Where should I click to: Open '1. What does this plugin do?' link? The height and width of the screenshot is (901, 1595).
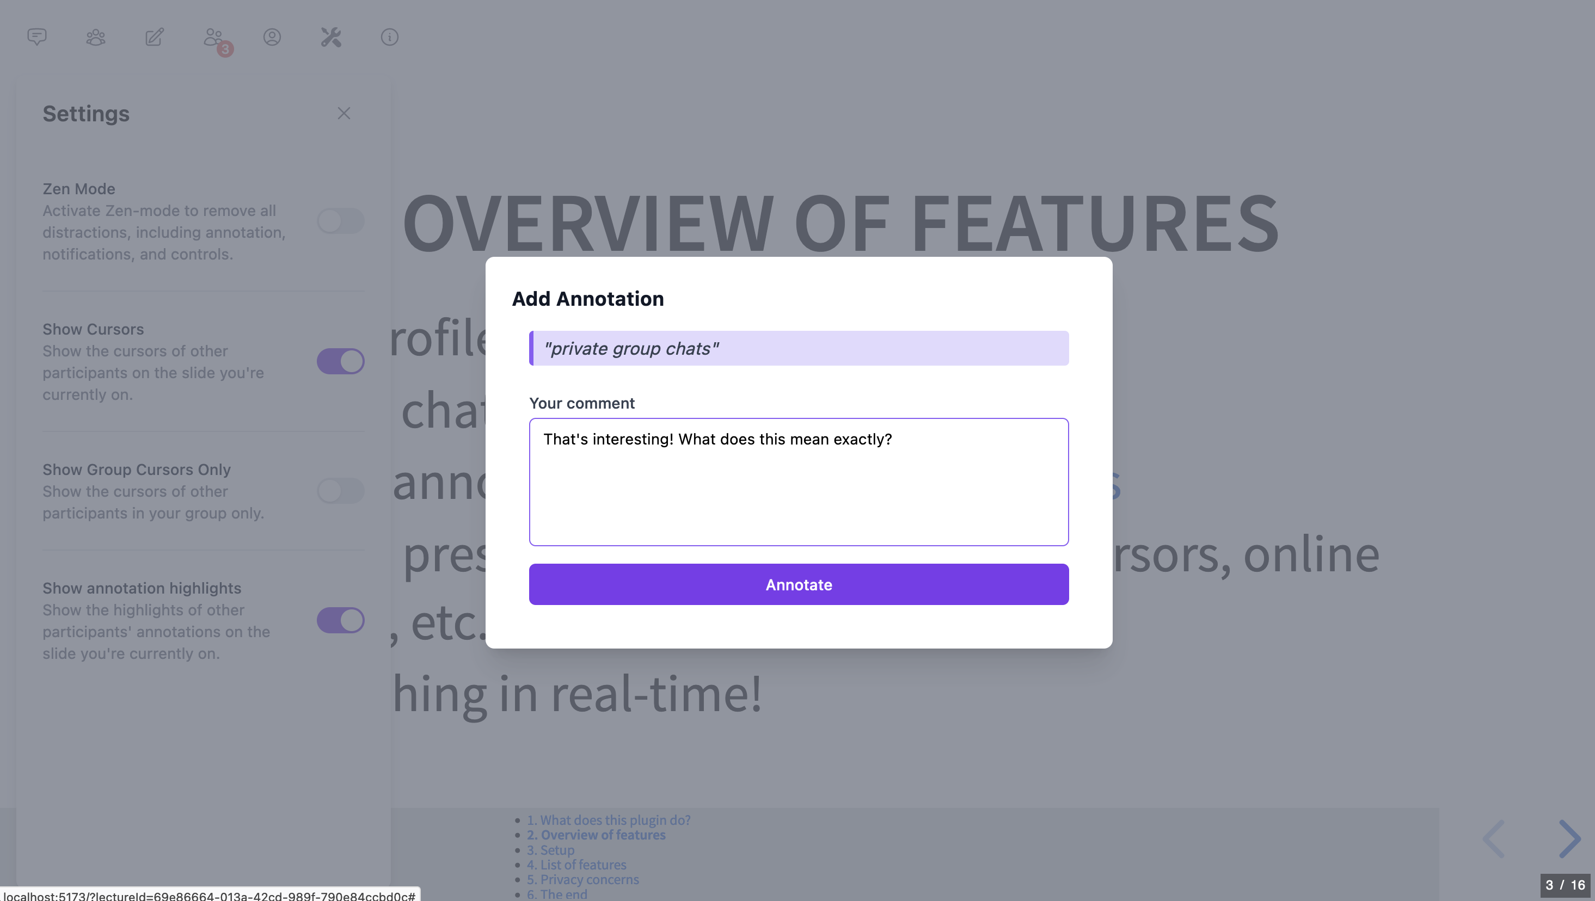[x=608, y=820]
